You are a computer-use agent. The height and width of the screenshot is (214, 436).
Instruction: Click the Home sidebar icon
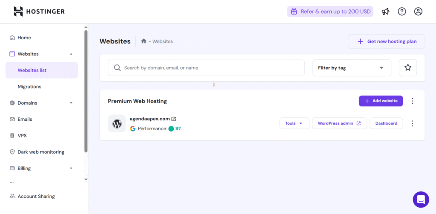coord(12,37)
